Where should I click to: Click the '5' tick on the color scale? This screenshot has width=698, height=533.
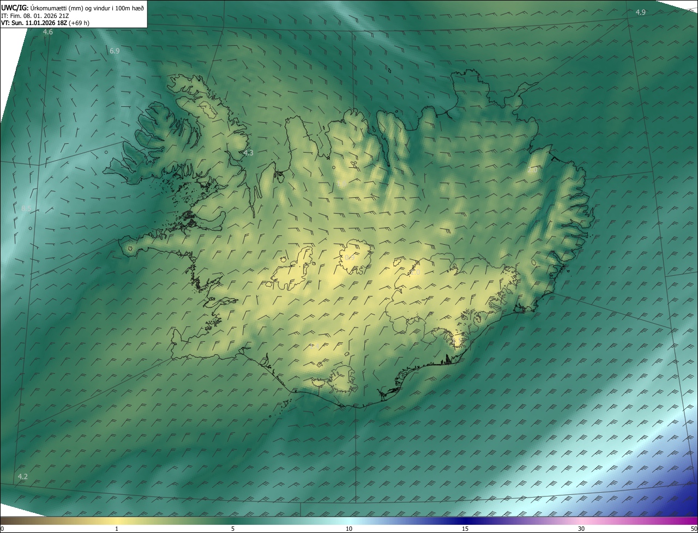[x=233, y=529]
